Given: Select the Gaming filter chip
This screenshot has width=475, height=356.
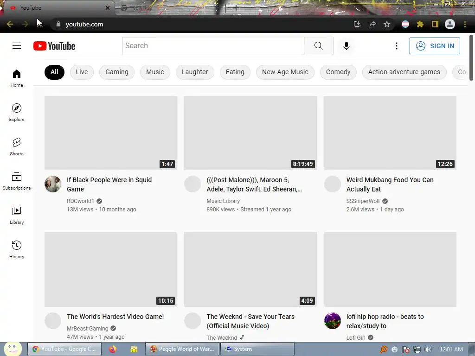Looking at the screenshot, I should tap(117, 72).
